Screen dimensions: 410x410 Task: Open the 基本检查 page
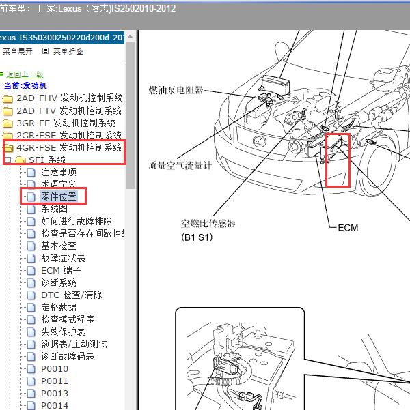click(x=59, y=246)
